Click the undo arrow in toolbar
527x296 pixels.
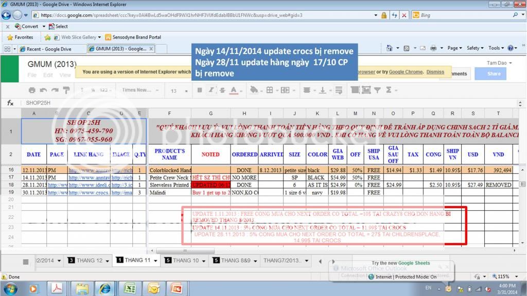43,90
